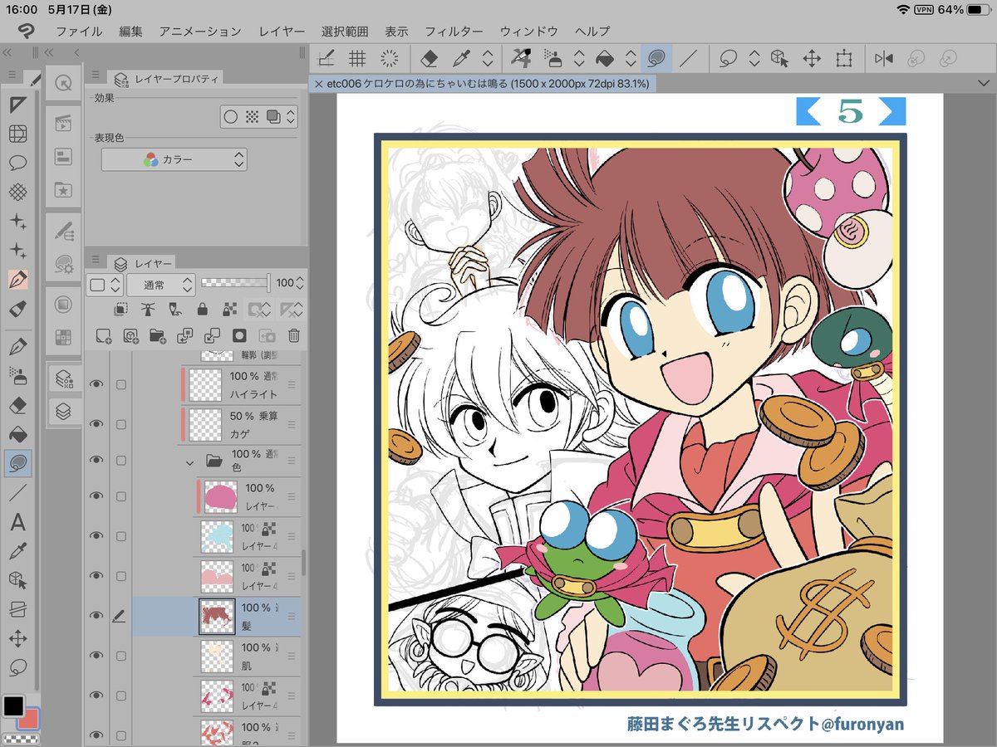
Task: Open the レイヤー panel hamburger menu
Action: [x=95, y=259]
